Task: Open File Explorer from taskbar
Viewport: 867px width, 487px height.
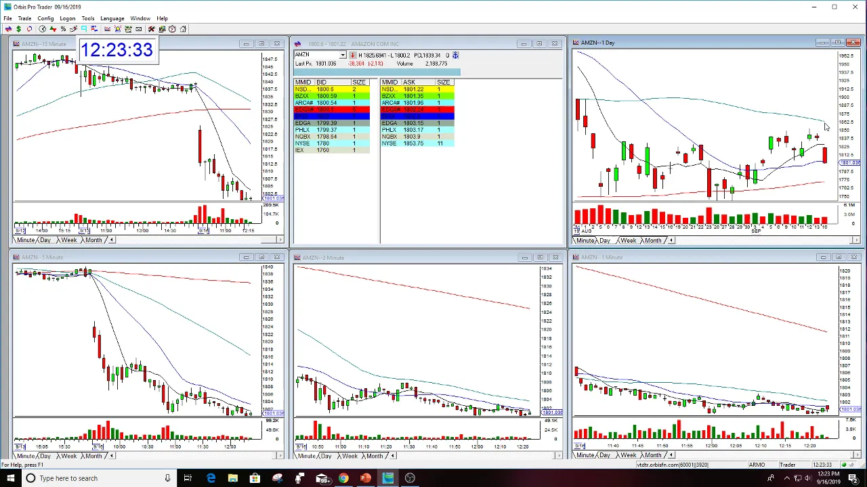Action: click(233, 478)
